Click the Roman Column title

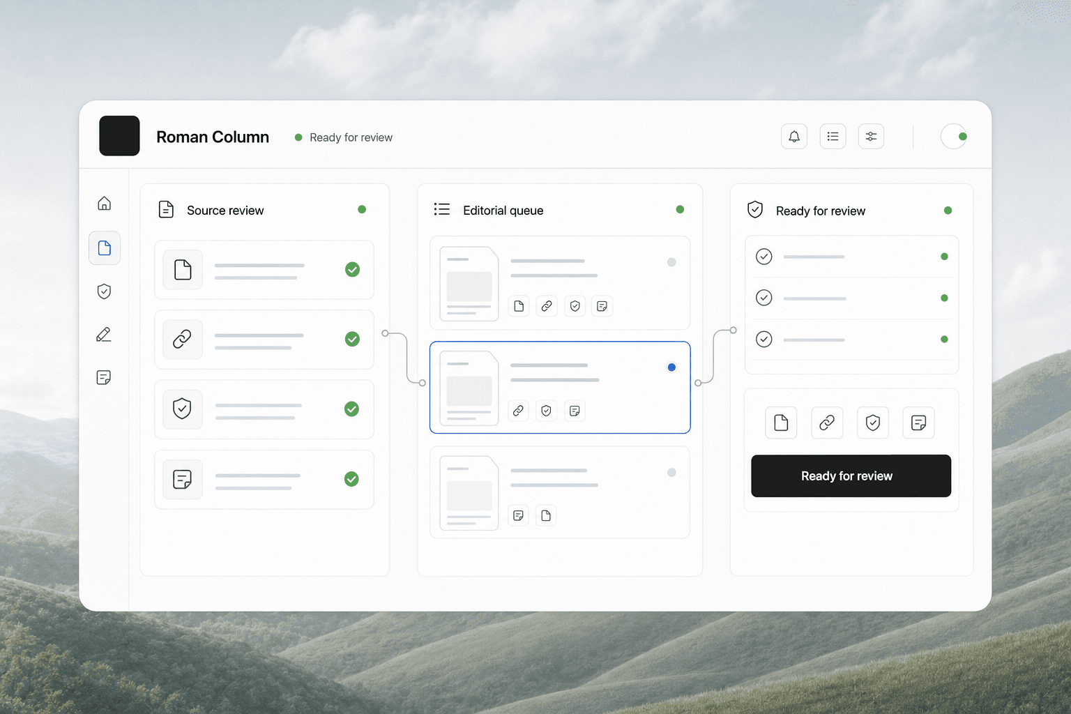point(213,137)
